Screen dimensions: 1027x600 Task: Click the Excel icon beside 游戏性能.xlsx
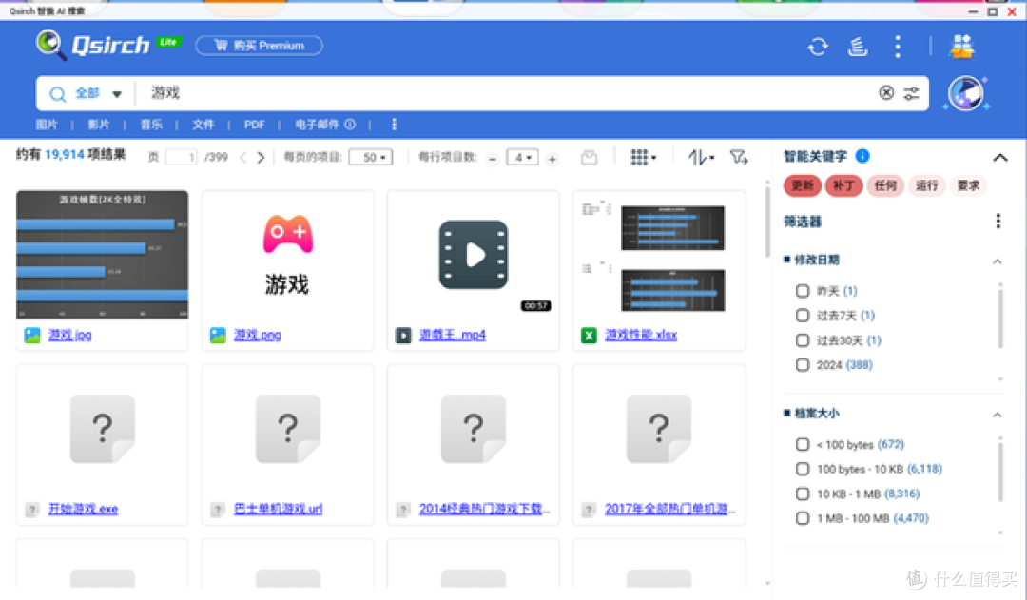[x=589, y=336]
